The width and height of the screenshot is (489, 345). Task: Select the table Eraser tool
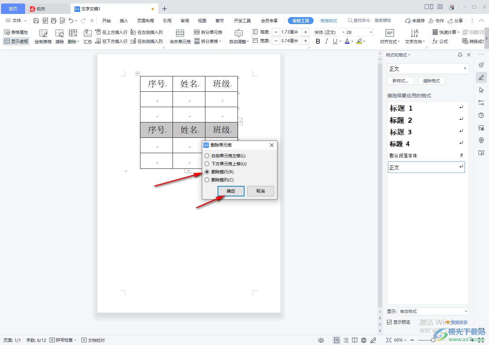(x=60, y=37)
